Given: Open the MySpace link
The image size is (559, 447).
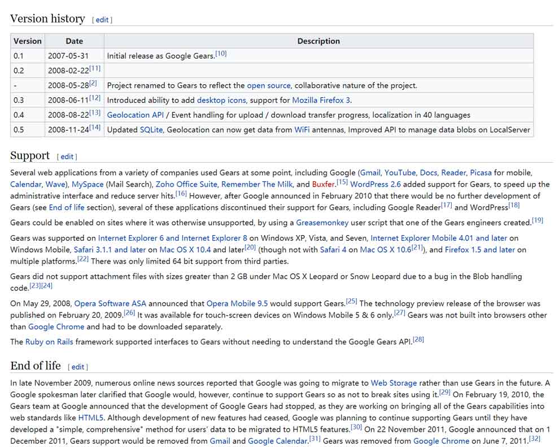Looking at the screenshot, I should pos(88,184).
